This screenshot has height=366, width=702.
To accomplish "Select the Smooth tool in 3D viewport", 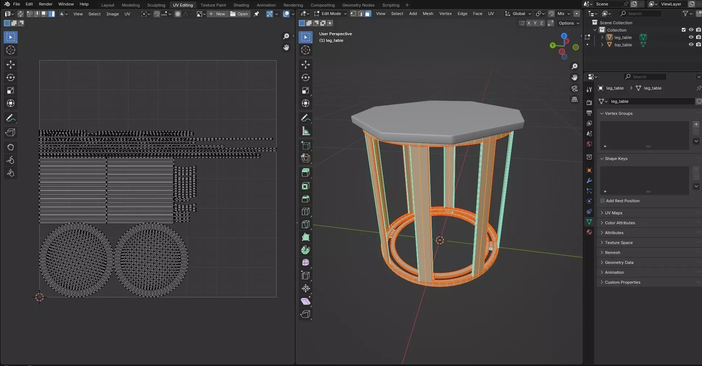I will coord(306,262).
